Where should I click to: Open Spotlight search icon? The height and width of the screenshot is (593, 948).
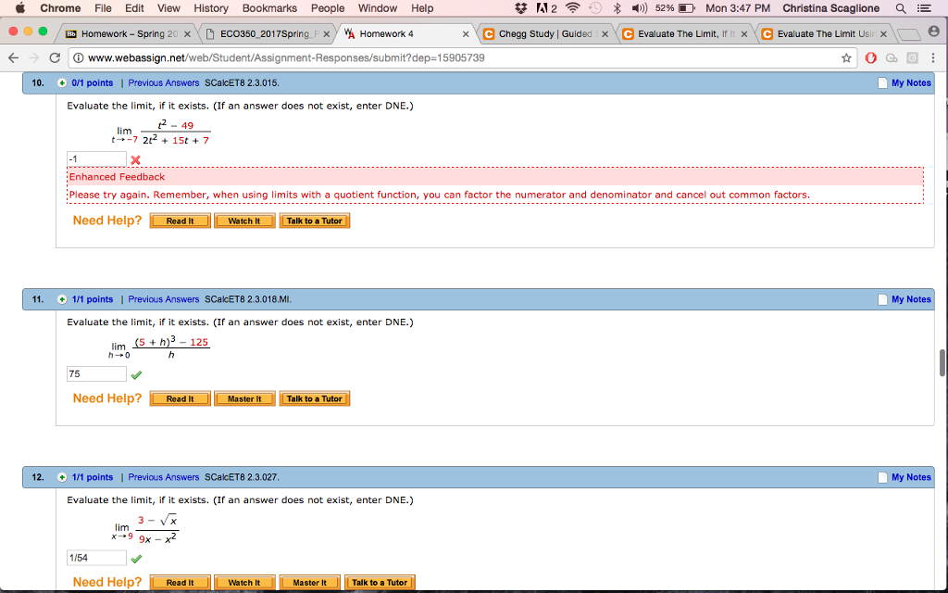tap(900, 7)
